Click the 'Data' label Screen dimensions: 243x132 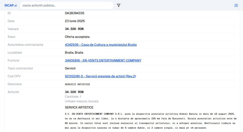point(11,21)
